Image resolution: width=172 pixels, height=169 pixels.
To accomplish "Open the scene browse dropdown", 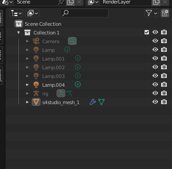I will 7,2.
